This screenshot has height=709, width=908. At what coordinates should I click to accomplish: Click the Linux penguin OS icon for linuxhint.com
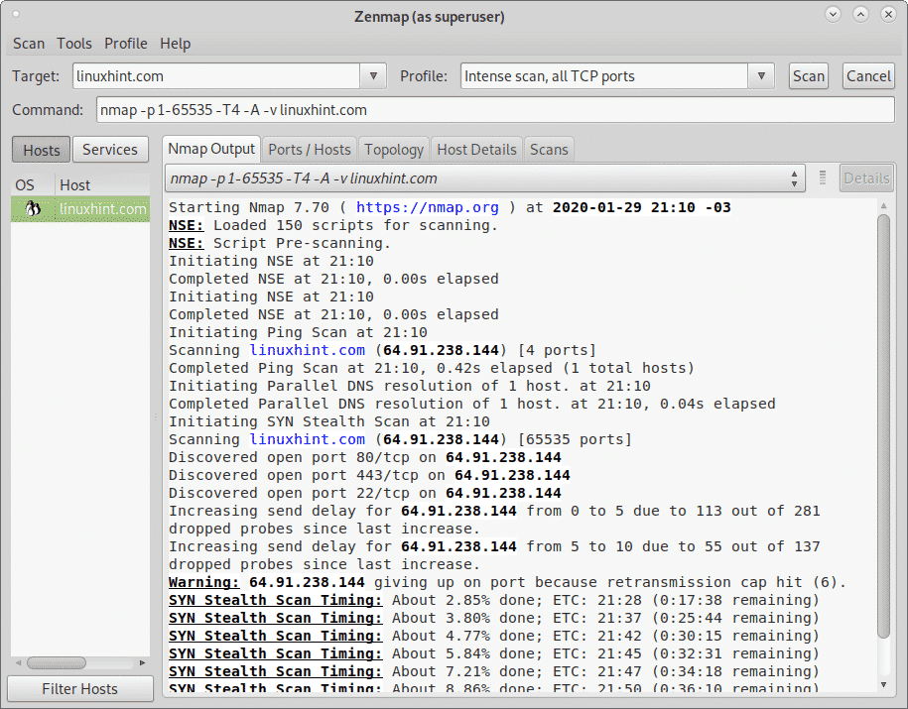(x=32, y=208)
